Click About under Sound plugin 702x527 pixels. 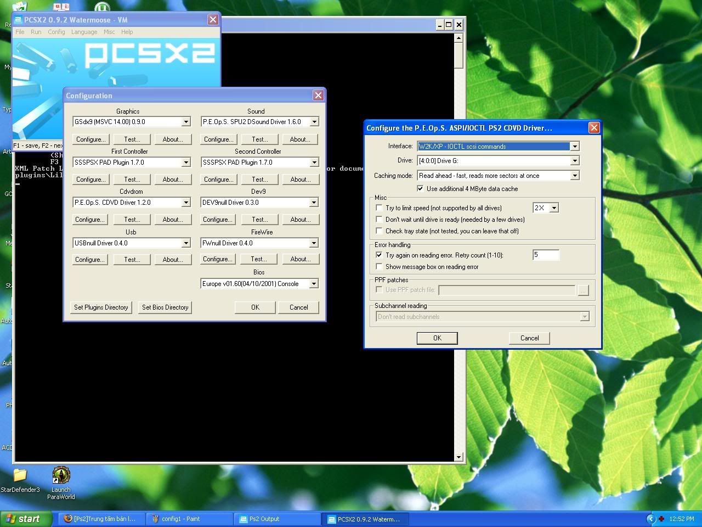coord(300,139)
